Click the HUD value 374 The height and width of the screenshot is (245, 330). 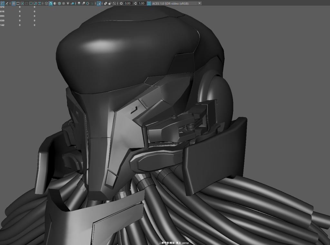pos(2,7)
